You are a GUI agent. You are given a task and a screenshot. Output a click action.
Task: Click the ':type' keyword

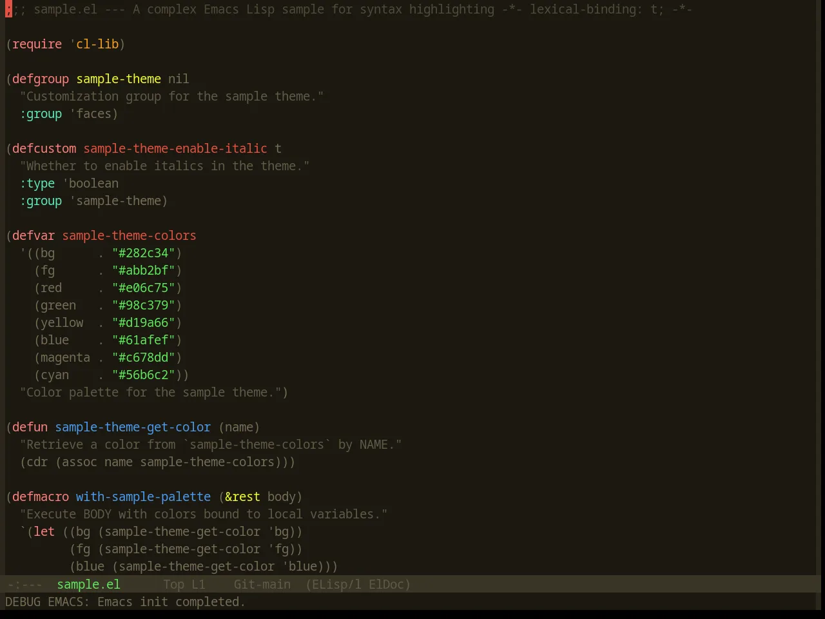click(x=37, y=183)
